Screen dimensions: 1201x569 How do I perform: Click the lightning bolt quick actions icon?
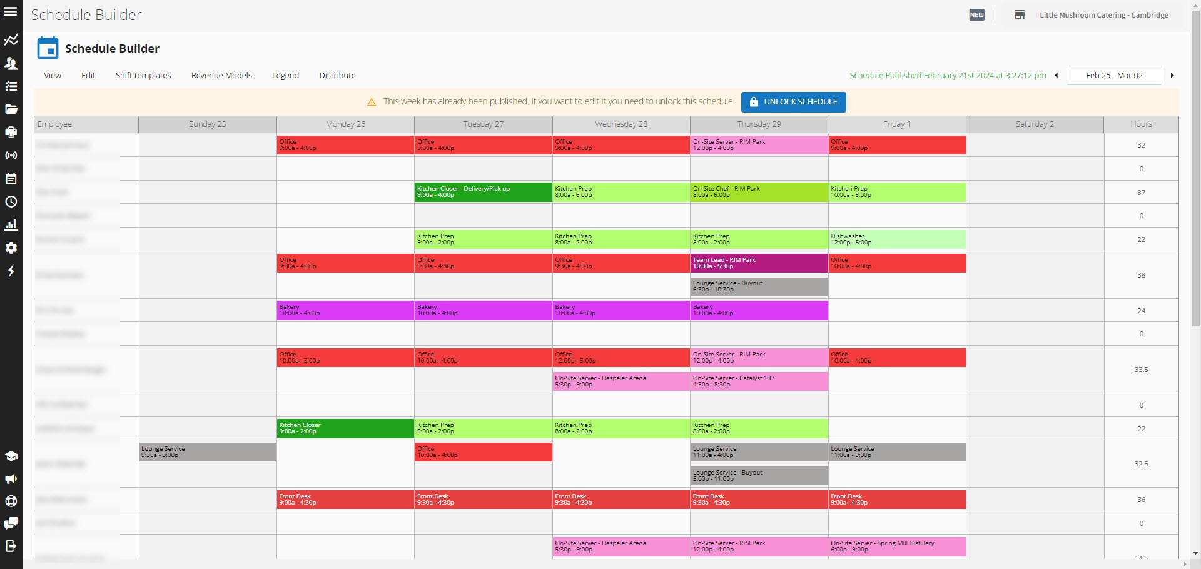11,271
